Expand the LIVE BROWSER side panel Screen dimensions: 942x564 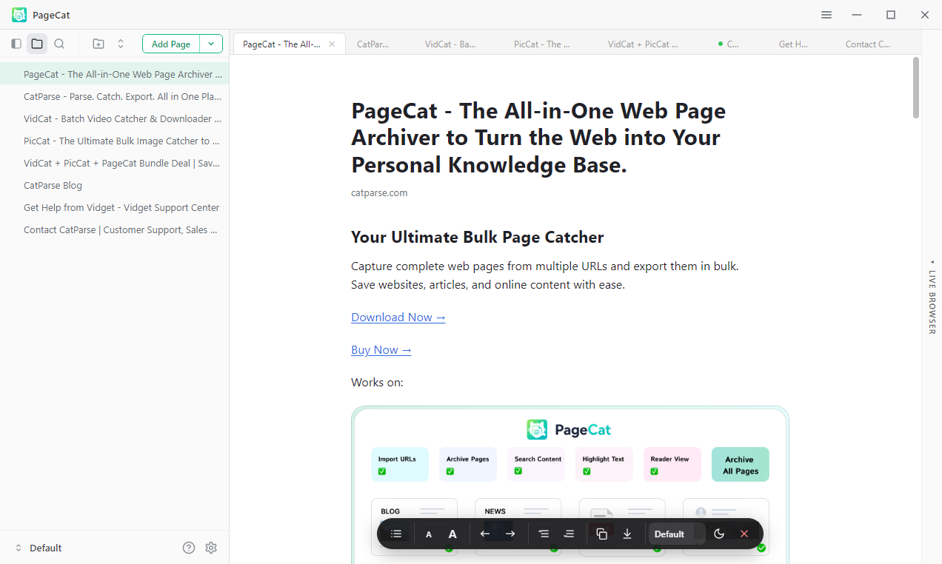[x=932, y=297]
